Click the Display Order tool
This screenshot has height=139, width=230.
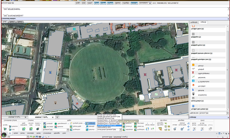pos(76,123)
